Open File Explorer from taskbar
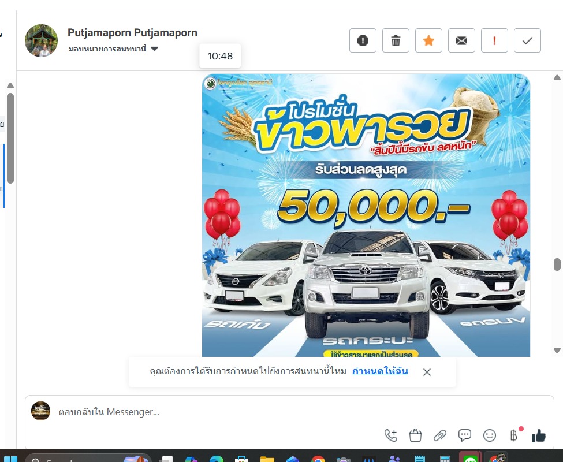 [267, 459]
